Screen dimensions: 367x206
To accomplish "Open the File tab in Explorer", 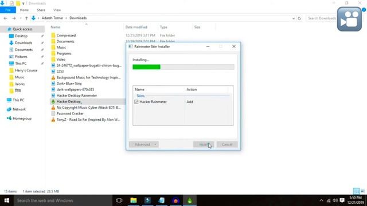I will point(8,10).
